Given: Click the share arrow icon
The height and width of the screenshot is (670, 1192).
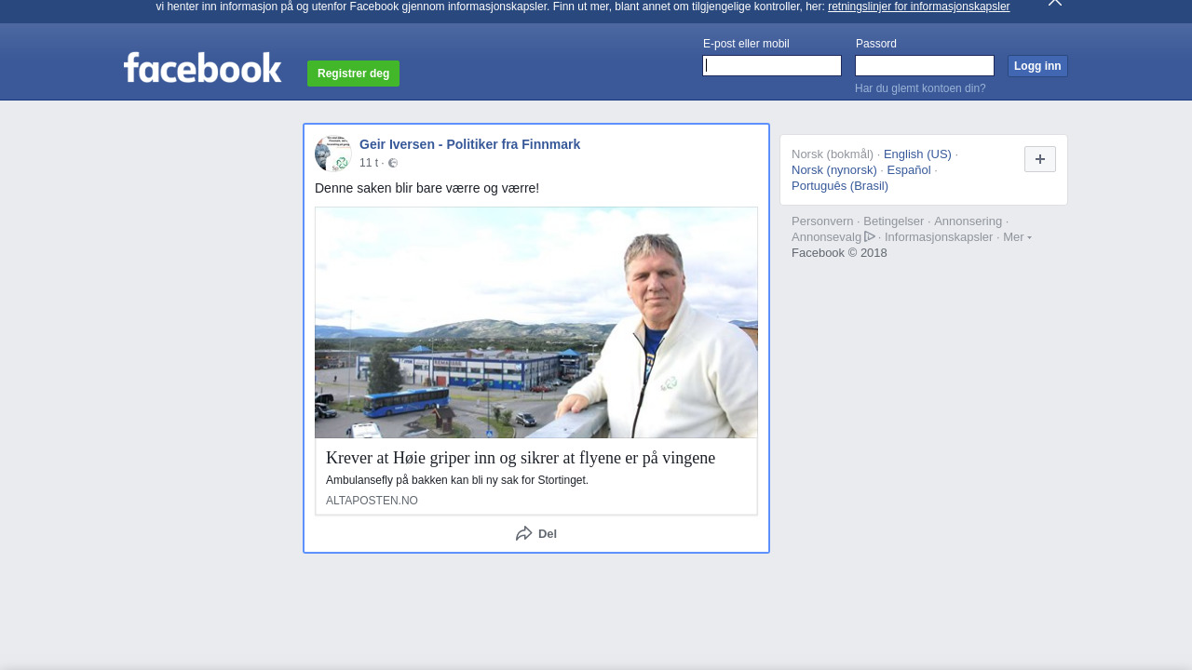Looking at the screenshot, I should pyautogui.click(x=524, y=533).
